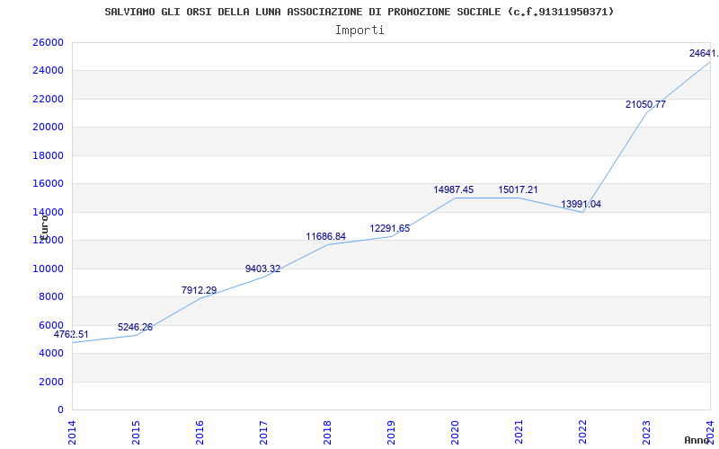Click the 2017 x-axis year label
719x449 pixels.
(263, 432)
